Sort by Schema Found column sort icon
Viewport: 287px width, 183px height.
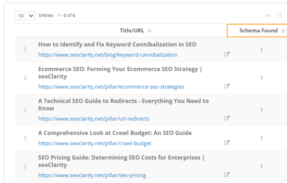(x=283, y=31)
